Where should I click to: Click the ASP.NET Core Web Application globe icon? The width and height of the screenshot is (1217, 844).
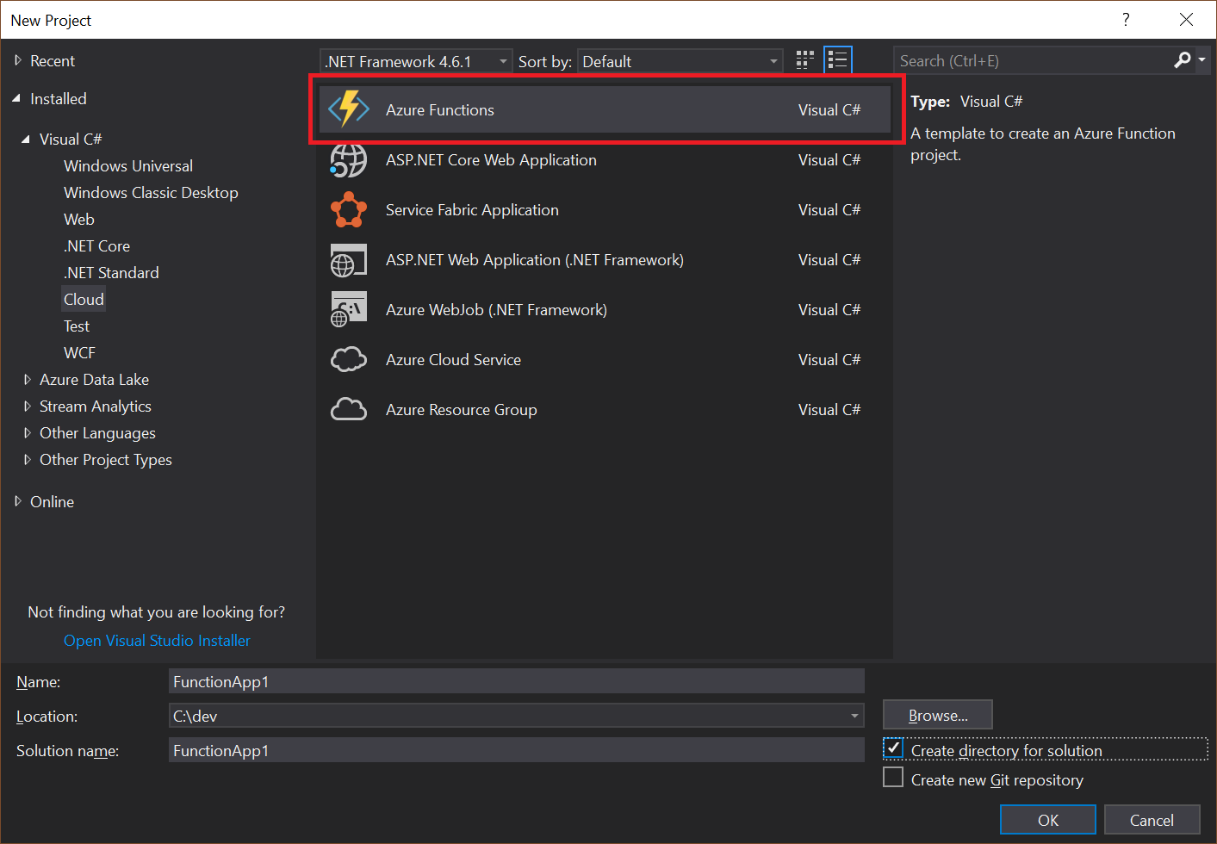tap(349, 160)
